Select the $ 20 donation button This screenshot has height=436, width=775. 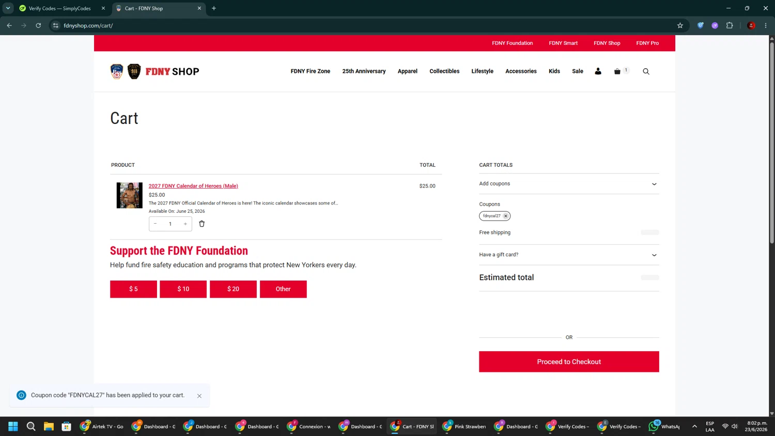[x=233, y=289]
